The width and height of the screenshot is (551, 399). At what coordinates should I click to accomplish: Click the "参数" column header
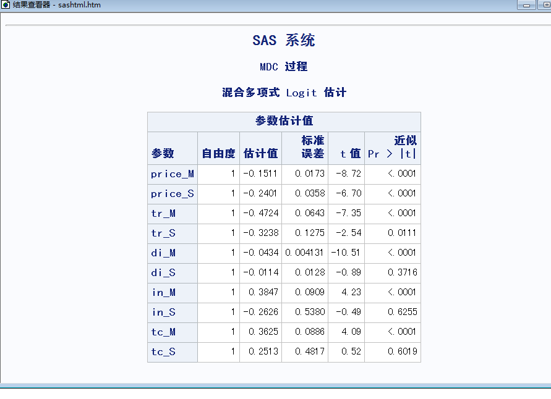pos(163,153)
